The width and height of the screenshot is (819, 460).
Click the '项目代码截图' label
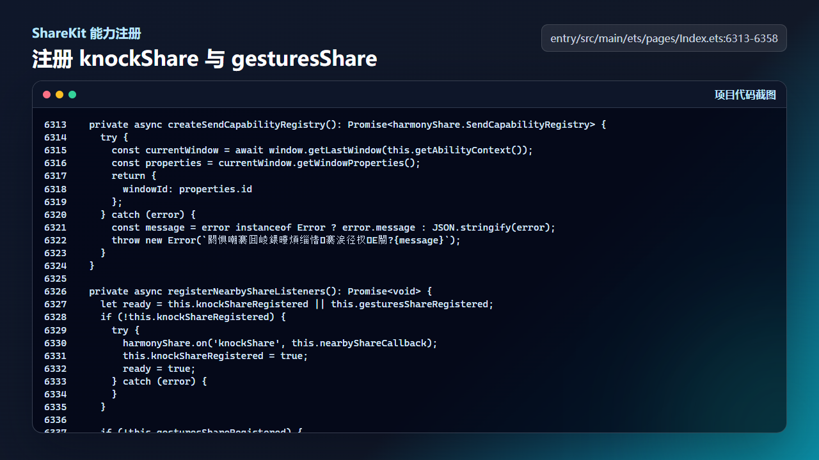745,95
